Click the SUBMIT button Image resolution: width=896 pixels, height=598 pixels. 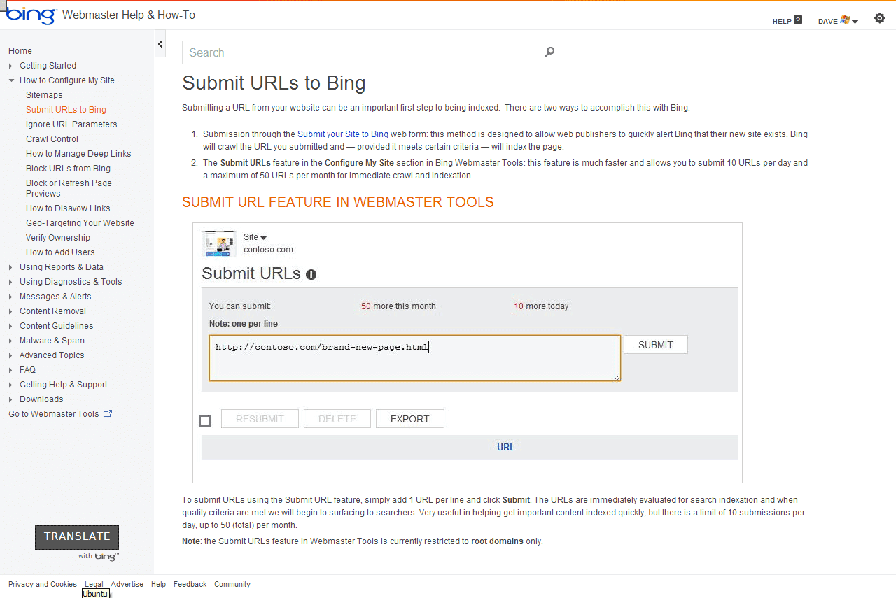click(x=655, y=344)
